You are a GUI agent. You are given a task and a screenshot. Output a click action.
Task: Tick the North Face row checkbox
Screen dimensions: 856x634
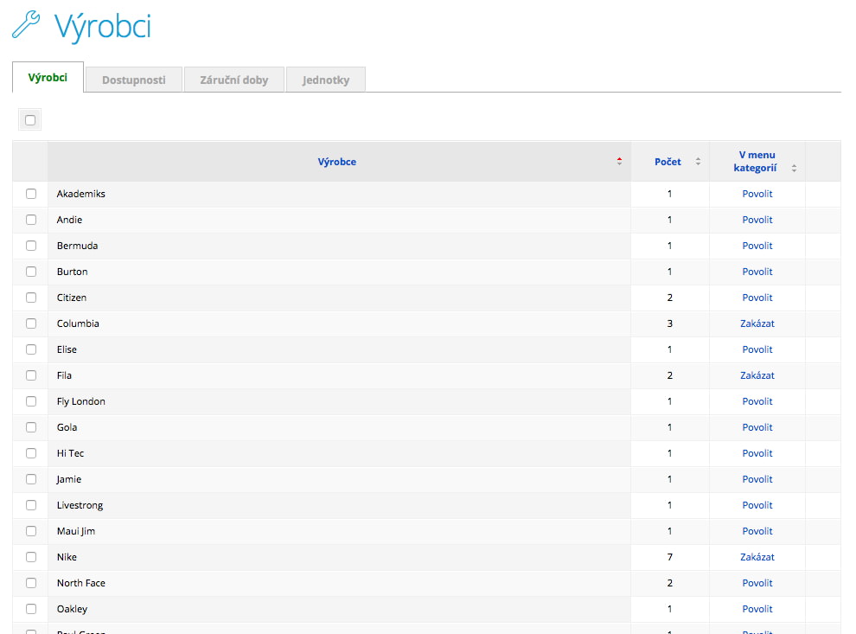31,583
